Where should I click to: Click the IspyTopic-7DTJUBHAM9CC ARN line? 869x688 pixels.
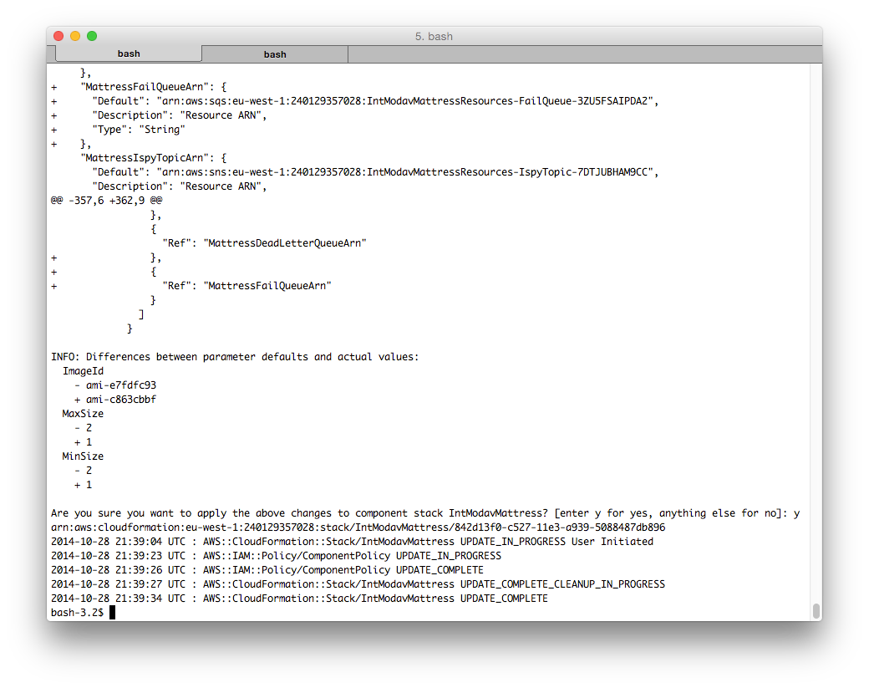[x=375, y=172]
